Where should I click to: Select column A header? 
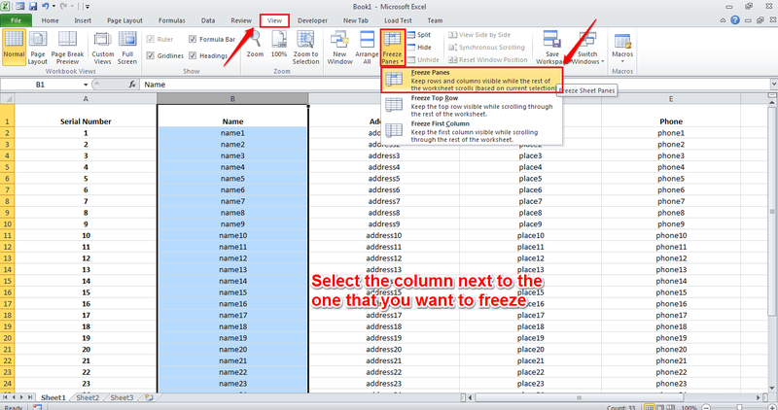pyautogui.click(x=86, y=99)
